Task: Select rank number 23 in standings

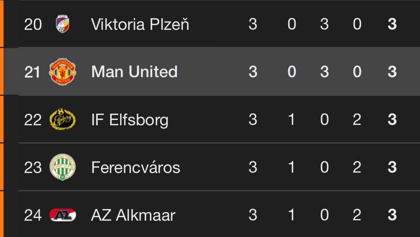Action: (x=33, y=168)
